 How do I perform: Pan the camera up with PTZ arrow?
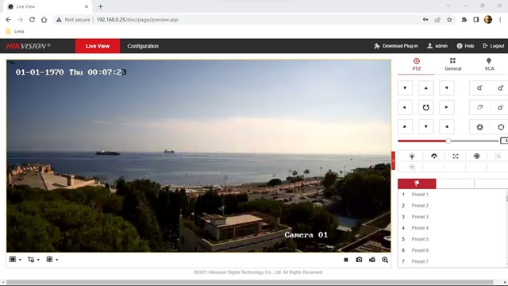425,88
